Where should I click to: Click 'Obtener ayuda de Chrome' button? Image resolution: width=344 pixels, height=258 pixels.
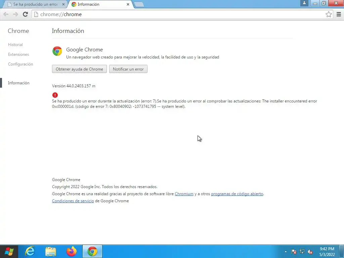tap(79, 69)
